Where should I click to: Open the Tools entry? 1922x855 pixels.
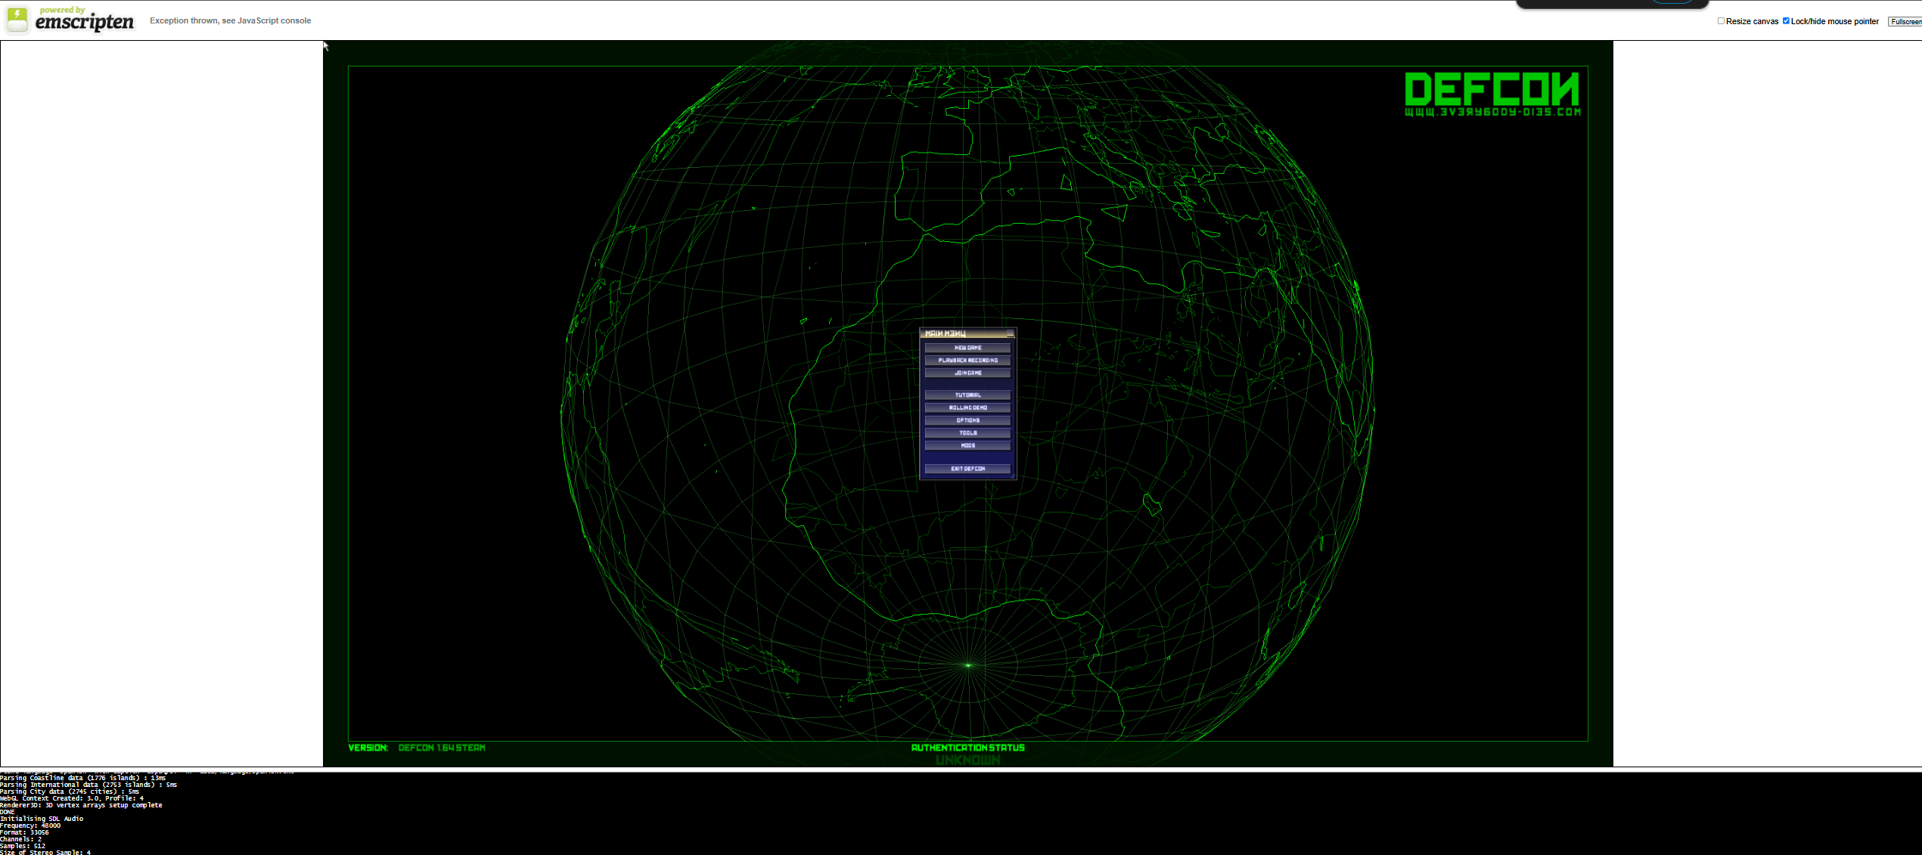[967, 433]
